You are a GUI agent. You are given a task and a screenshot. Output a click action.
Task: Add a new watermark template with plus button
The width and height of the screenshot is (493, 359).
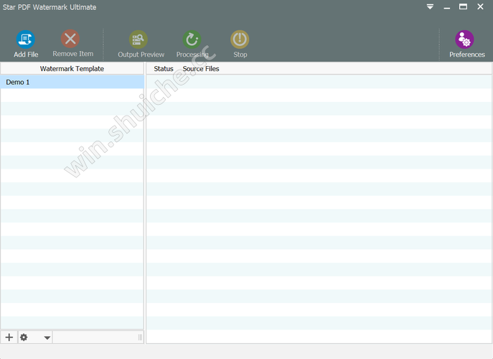pyautogui.click(x=9, y=337)
